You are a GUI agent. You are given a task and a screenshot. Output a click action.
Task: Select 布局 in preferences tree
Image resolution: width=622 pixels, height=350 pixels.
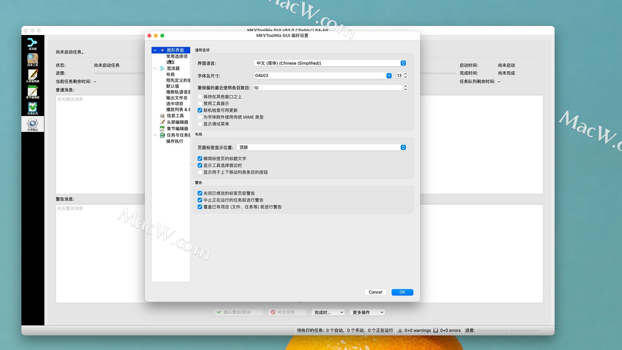coord(170,75)
